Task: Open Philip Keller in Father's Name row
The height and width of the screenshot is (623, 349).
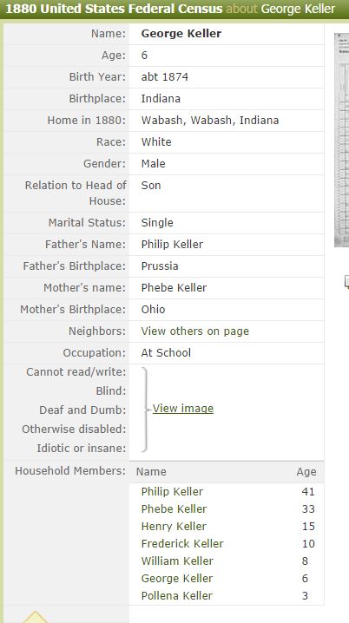Action: point(172,245)
